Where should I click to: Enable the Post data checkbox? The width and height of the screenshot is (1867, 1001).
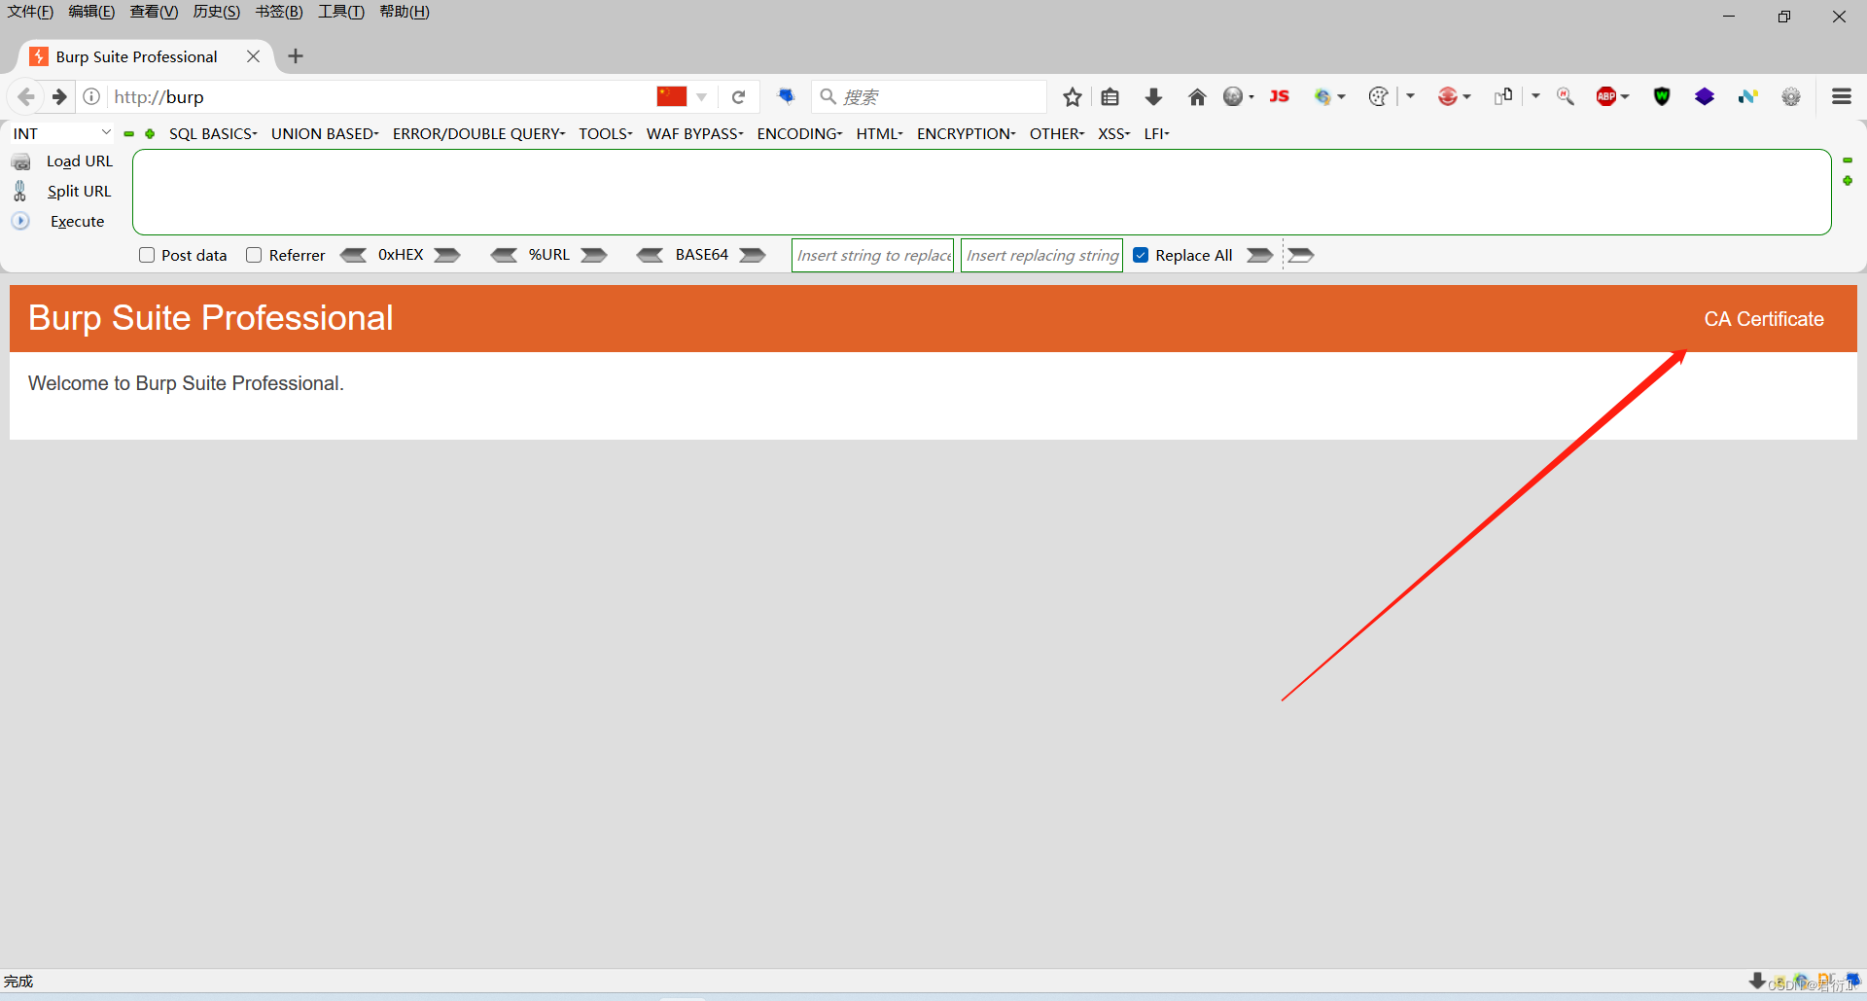[x=147, y=255]
